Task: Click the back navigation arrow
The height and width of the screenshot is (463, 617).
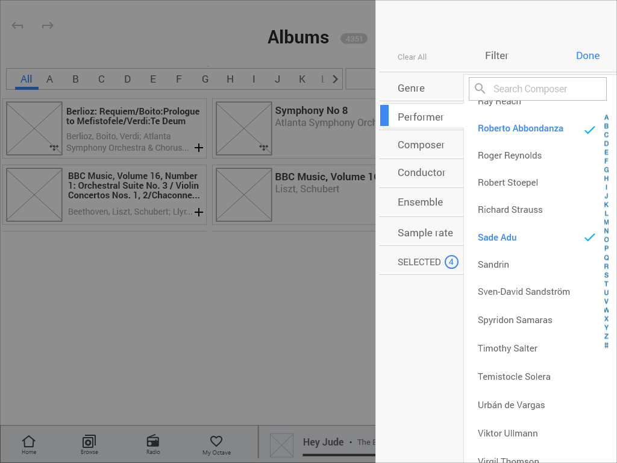Action: (17, 25)
